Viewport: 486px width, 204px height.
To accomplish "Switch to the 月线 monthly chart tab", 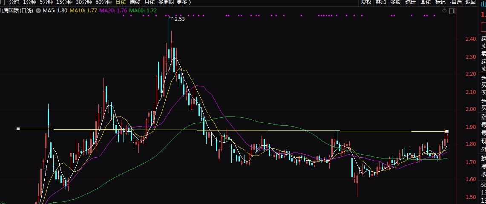I will pyautogui.click(x=150, y=2).
